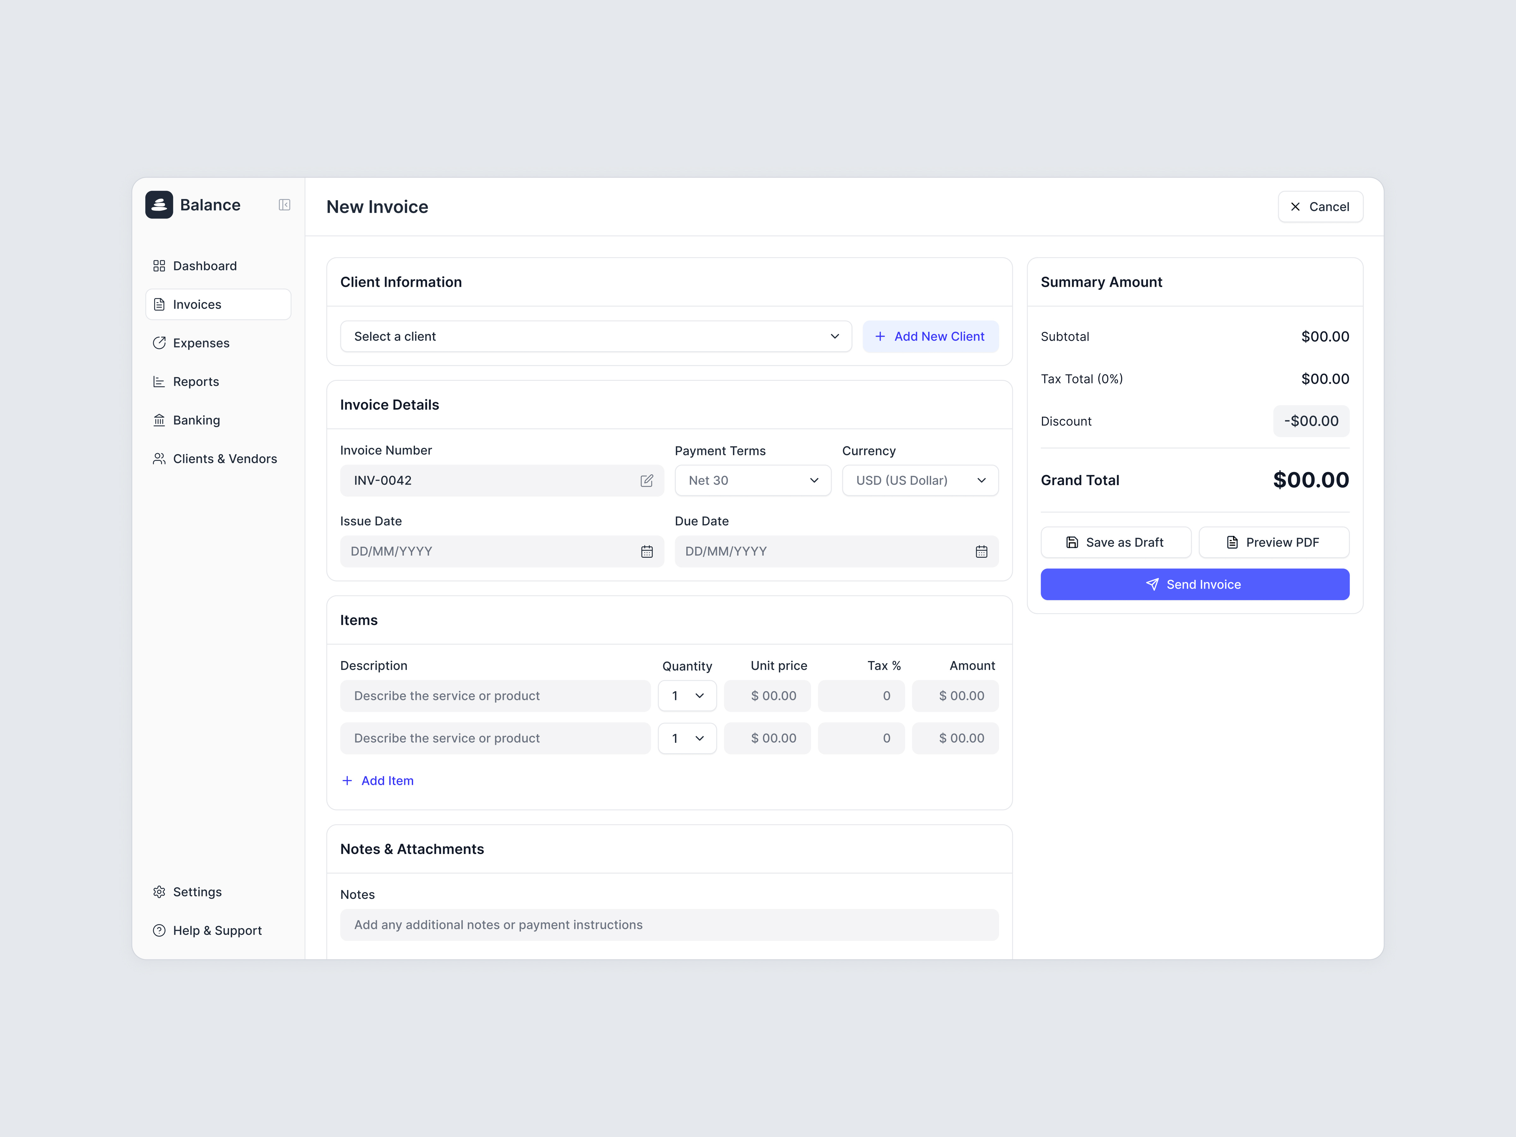1516x1137 pixels.
Task: Select the Reports icon in the sidebar
Action: point(159,381)
